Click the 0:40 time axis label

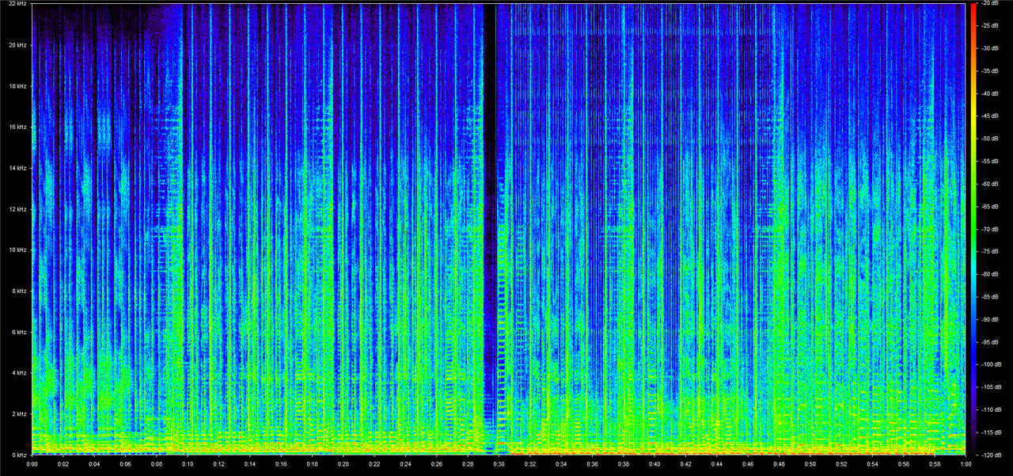654,464
